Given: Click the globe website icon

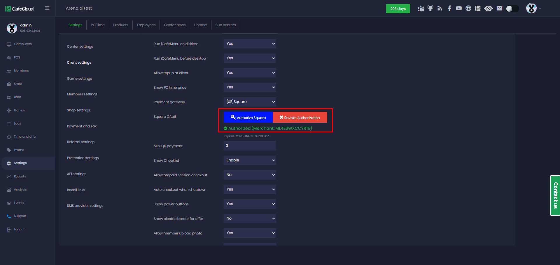Looking at the screenshot, I should (x=468, y=8).
